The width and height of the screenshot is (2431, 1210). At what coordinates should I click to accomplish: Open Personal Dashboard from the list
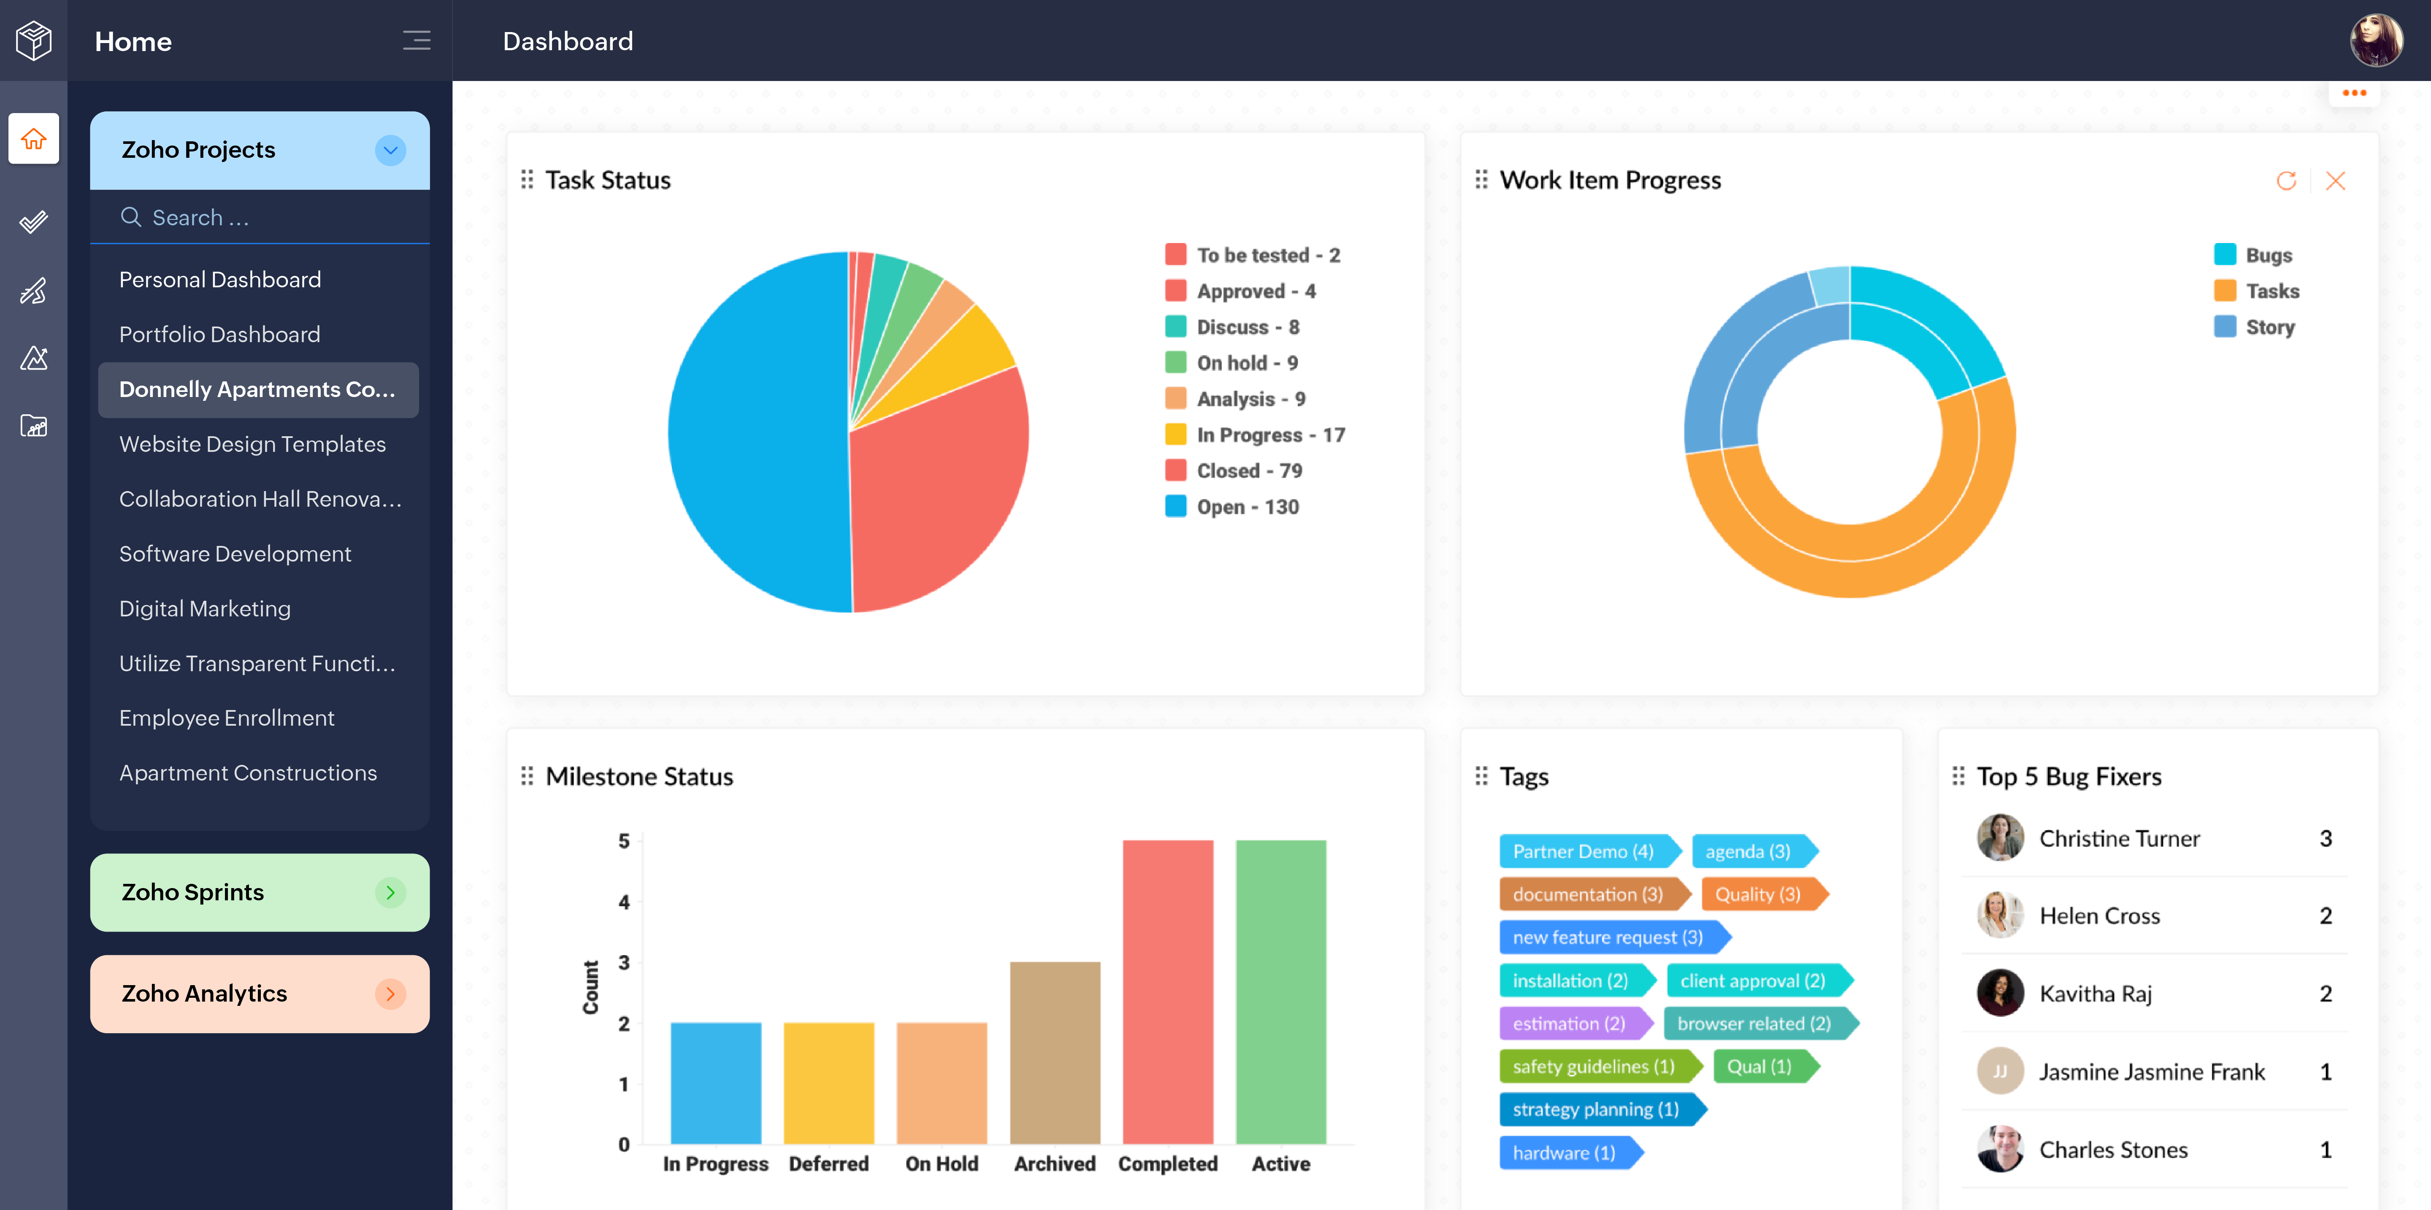(x=220, y=280)
